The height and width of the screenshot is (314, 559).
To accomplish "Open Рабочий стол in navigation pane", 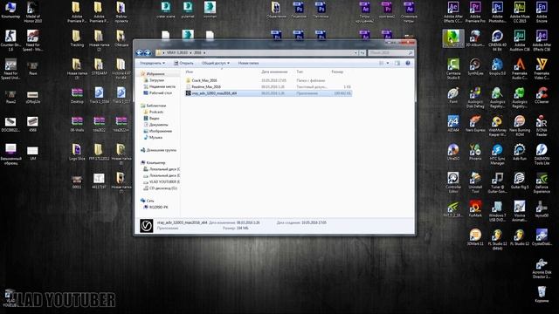I will tap(160, 93).
